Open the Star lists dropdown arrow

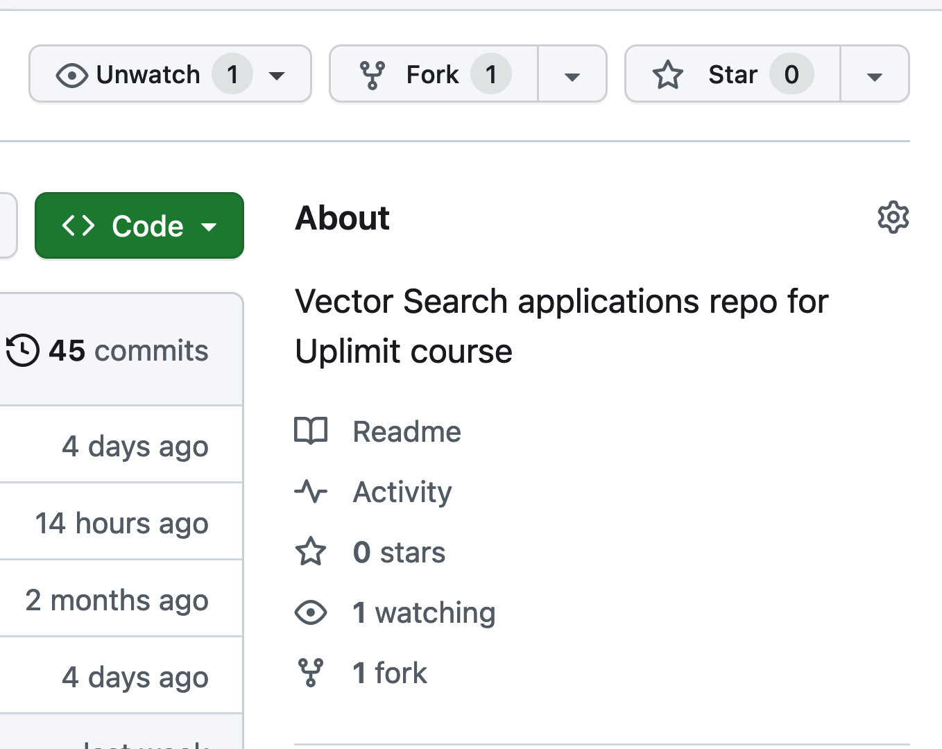coord(874,76)
